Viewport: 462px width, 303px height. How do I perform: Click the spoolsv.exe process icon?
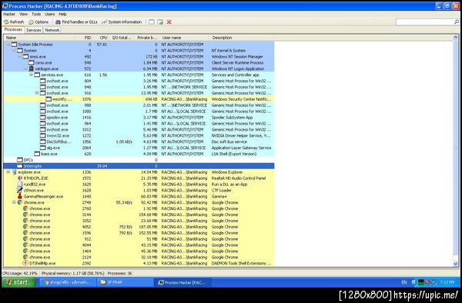pos(43,118)
